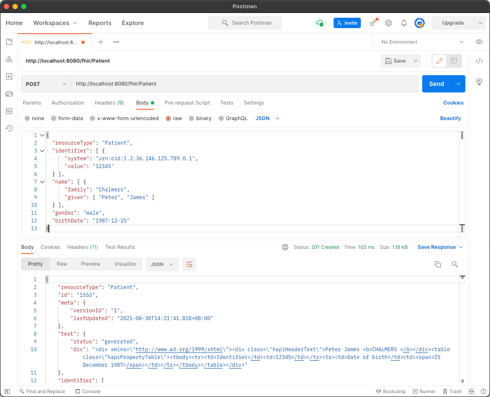490x397 pixels.
Task: Open the capture requests satellite icon
Action: (x=373, y=23)
